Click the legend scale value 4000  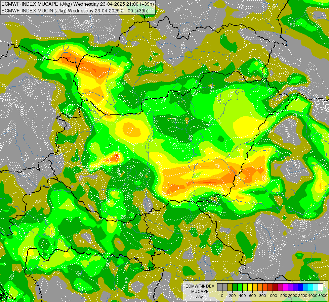(x=313, y=296)
